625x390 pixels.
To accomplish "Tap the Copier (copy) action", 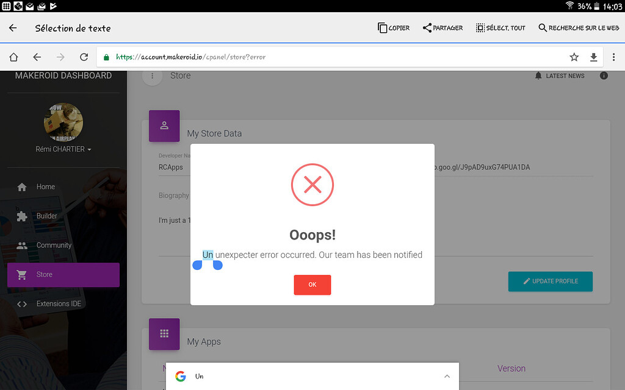I will [x=394, y=28].
